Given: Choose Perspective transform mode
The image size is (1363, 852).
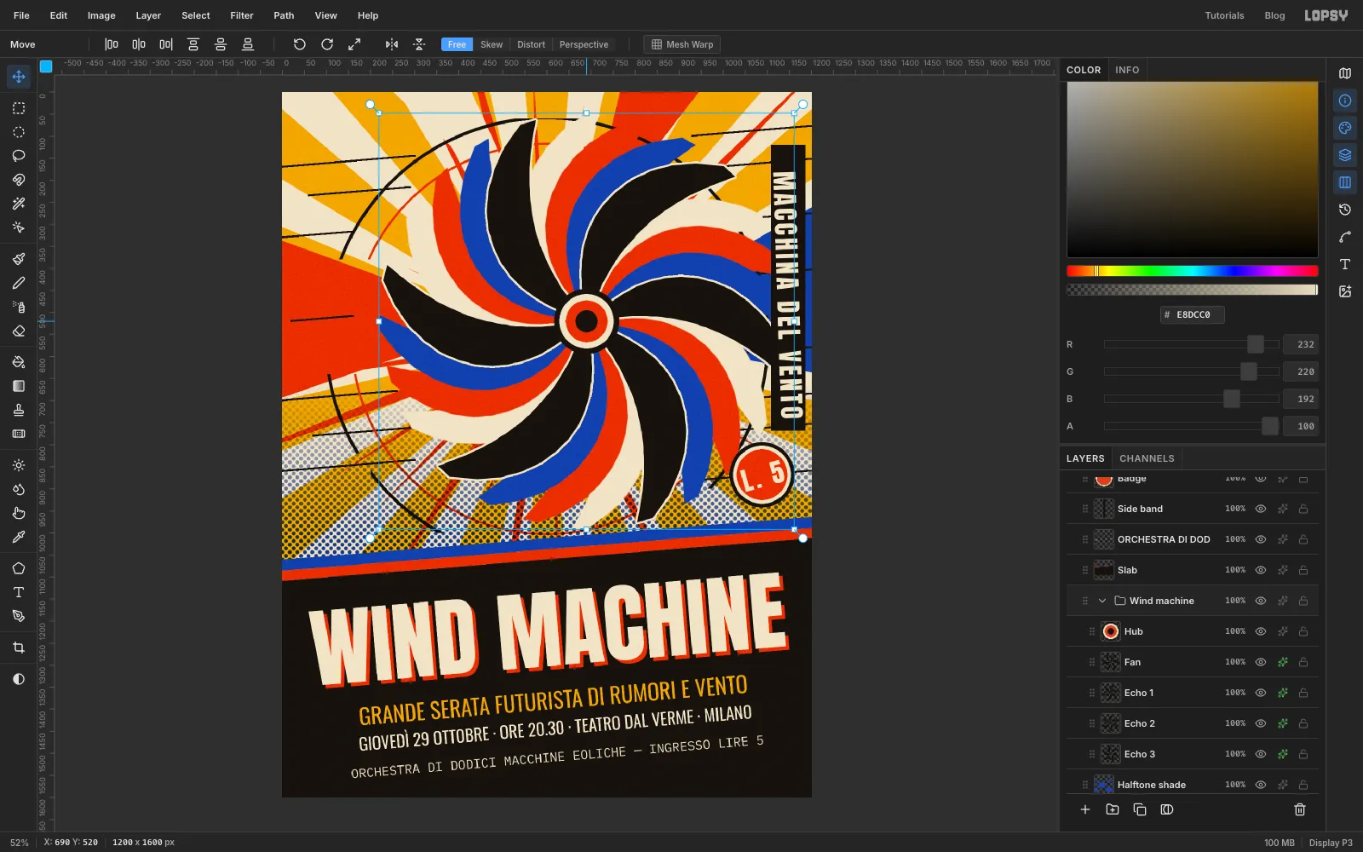Looking at the screenshot, I should pyautogui.click(x=584, y=44).
